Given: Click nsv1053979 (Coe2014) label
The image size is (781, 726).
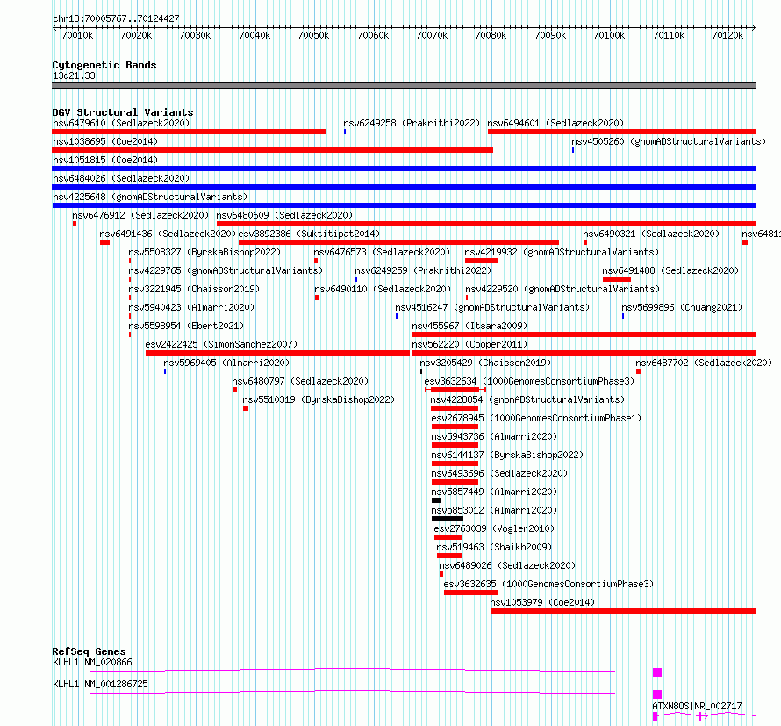Looking at the screenshot, I should coord(542,602).
